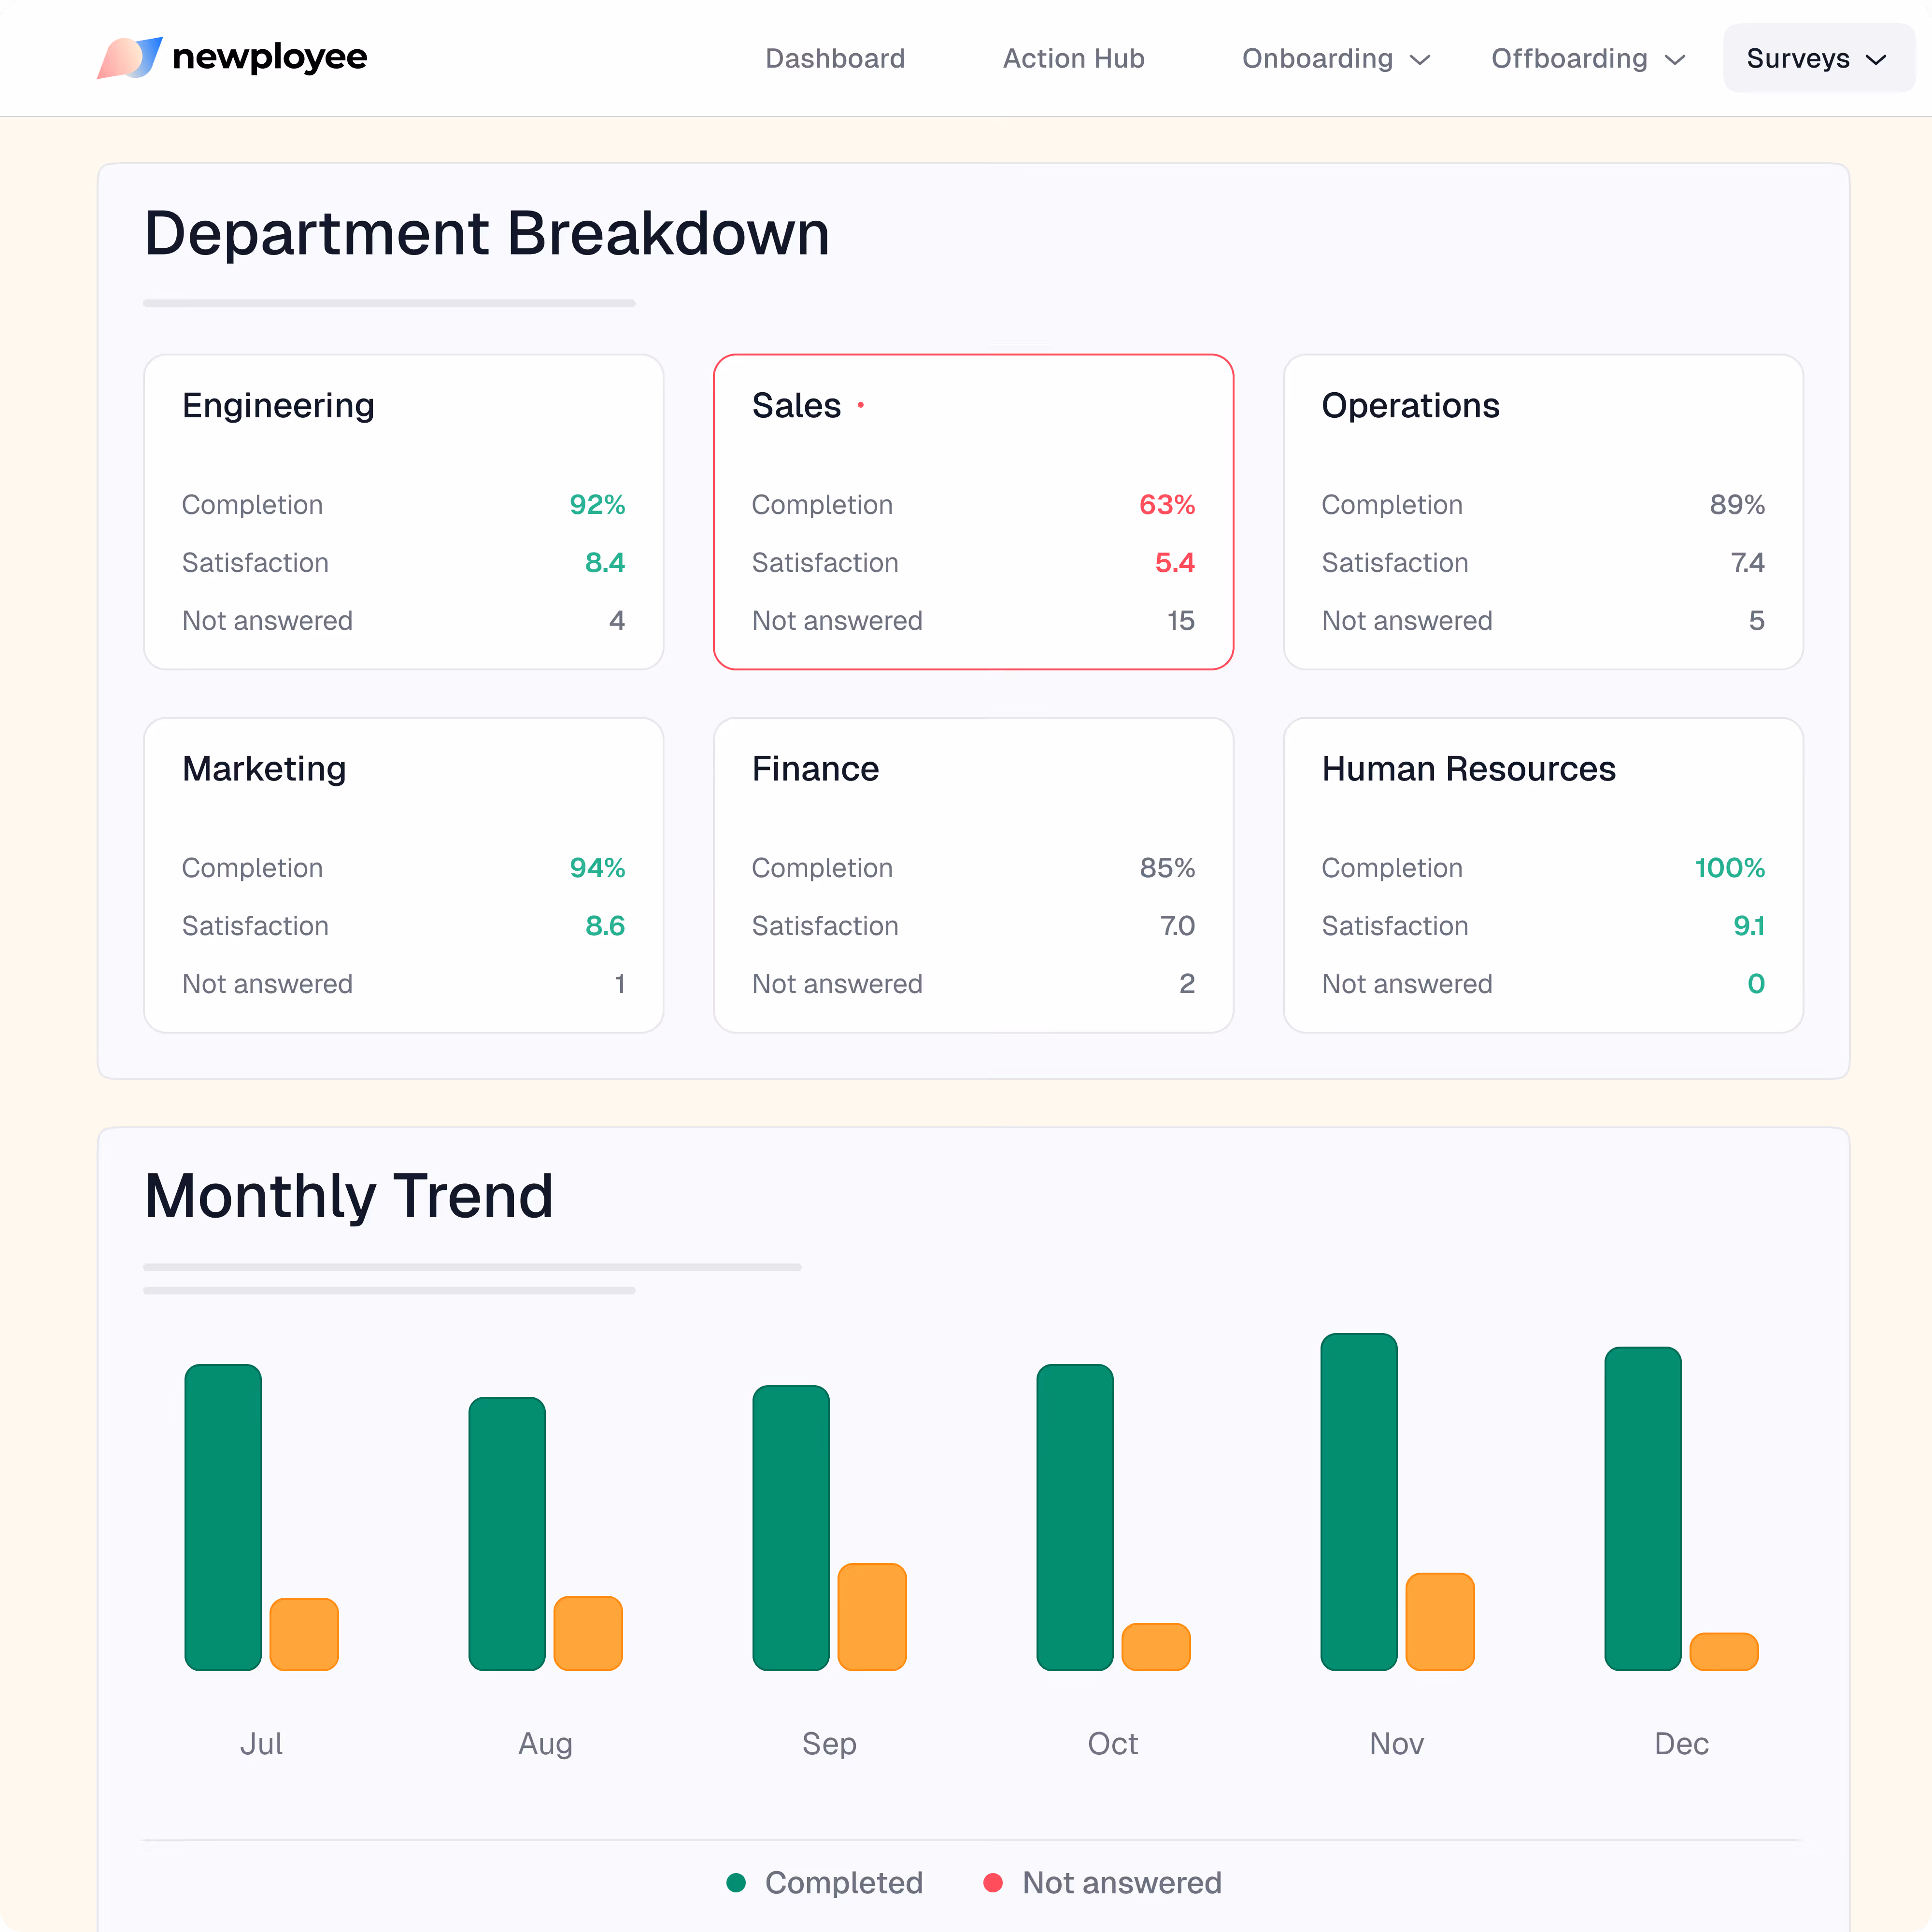Open the Dashboard menu item
The width and height of the screenshot is (1932, 1932).
[x=835, y=58]
